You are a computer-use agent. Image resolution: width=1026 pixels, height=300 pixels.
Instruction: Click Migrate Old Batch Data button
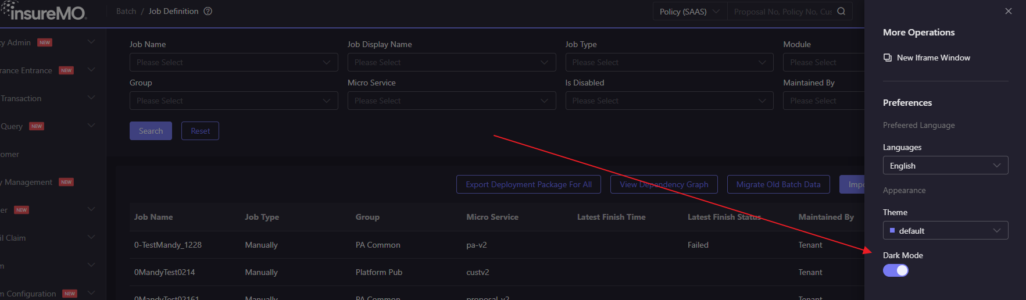(778, 184)
